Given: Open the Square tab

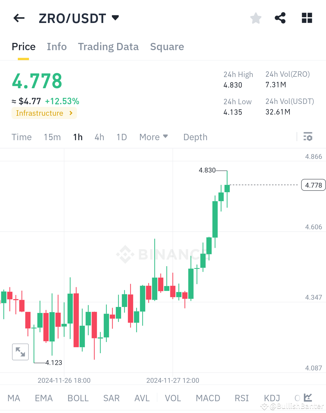Looking at the screenshot, I should coord(167,47).
